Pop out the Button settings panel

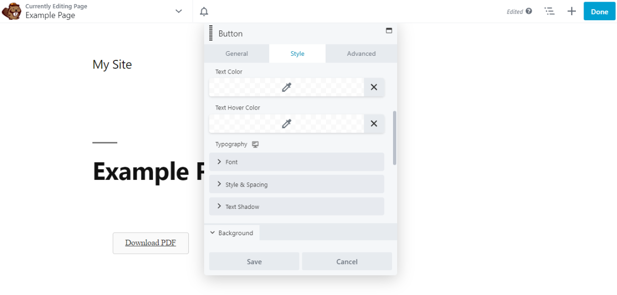point(388,31)
